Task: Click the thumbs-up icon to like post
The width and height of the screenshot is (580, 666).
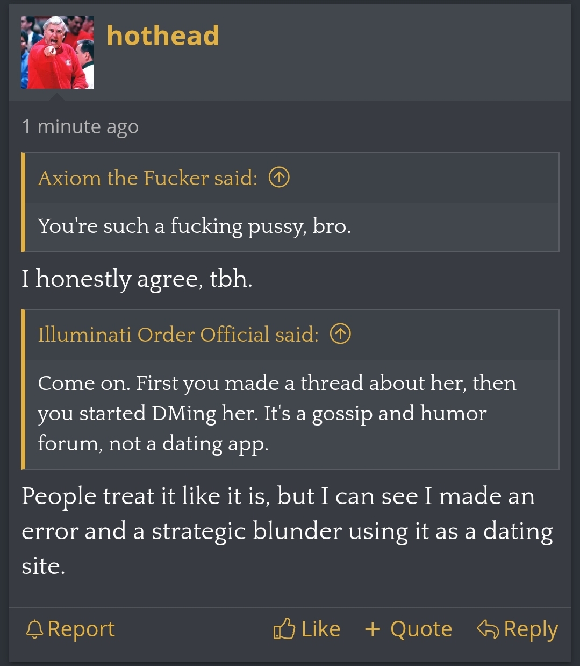Action: point(284,628)
